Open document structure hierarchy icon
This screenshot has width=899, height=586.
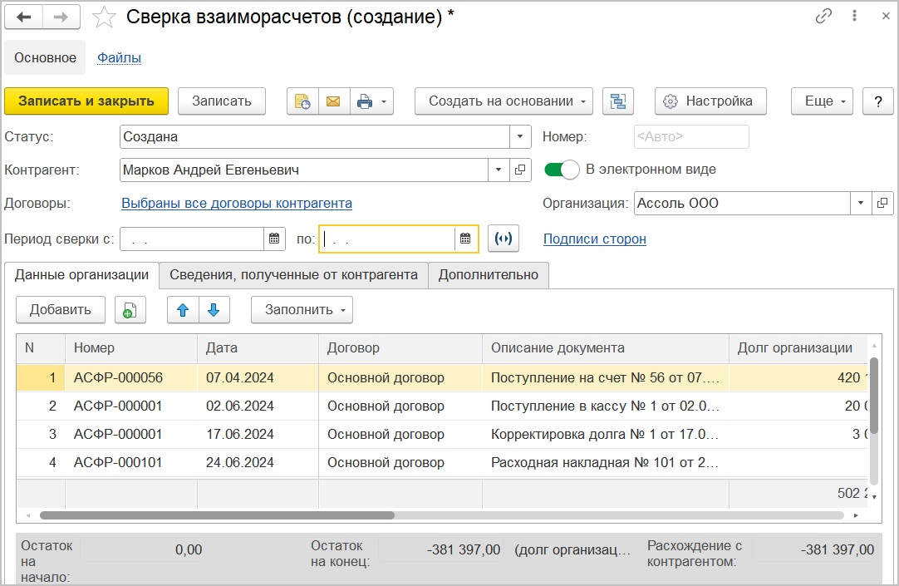tap(617, 101)
